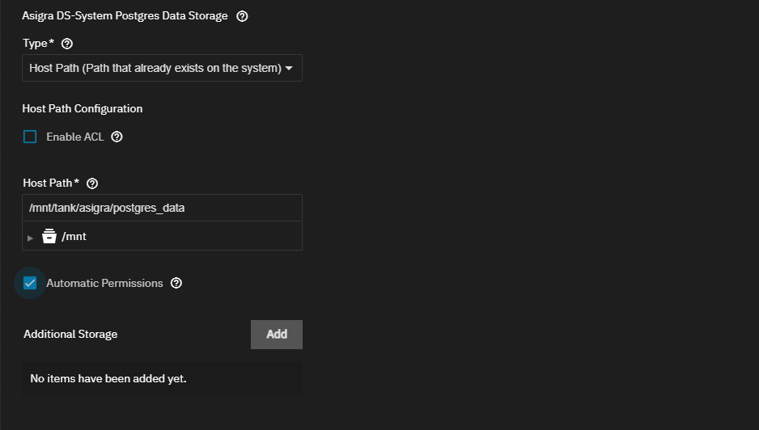759x430 pixels.
Task: Open the Host Path type selector
Action: pos(162,68)
